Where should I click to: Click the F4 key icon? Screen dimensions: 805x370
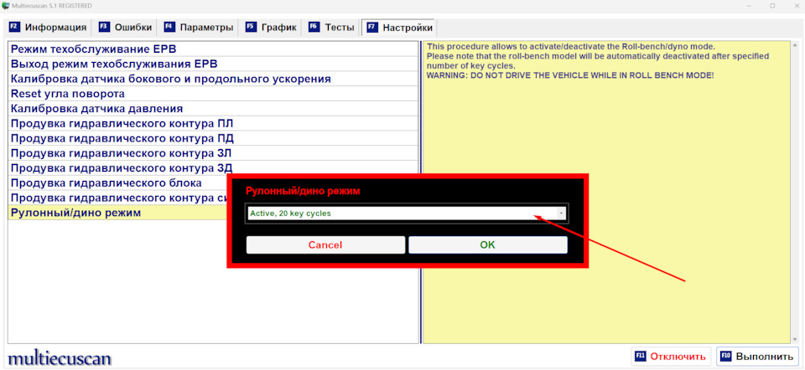point(169,27)
